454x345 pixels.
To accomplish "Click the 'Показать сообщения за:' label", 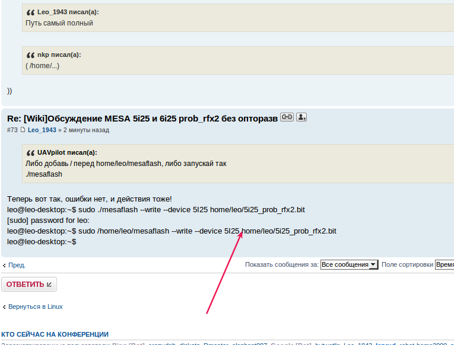I will coord(282,264).
